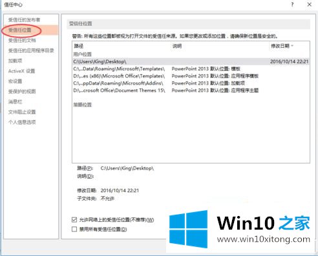Viewport: 318px width, 256px height.
Task: Click the 路径(P) detail value
Action: point(127,168)
